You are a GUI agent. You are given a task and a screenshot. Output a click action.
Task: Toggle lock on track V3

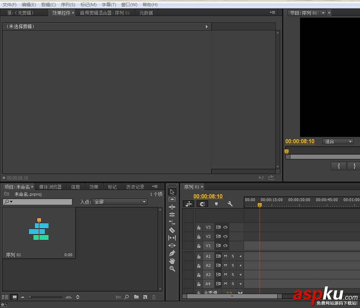click(x=199, y=227)
